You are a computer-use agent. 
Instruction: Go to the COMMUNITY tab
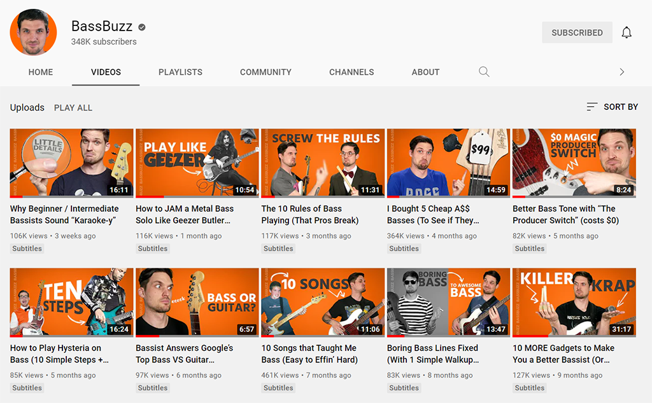point(266,72)
